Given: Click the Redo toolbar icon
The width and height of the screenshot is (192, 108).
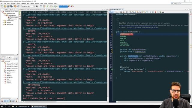Looking at the screenshot, I should click(x=18, y=6).
